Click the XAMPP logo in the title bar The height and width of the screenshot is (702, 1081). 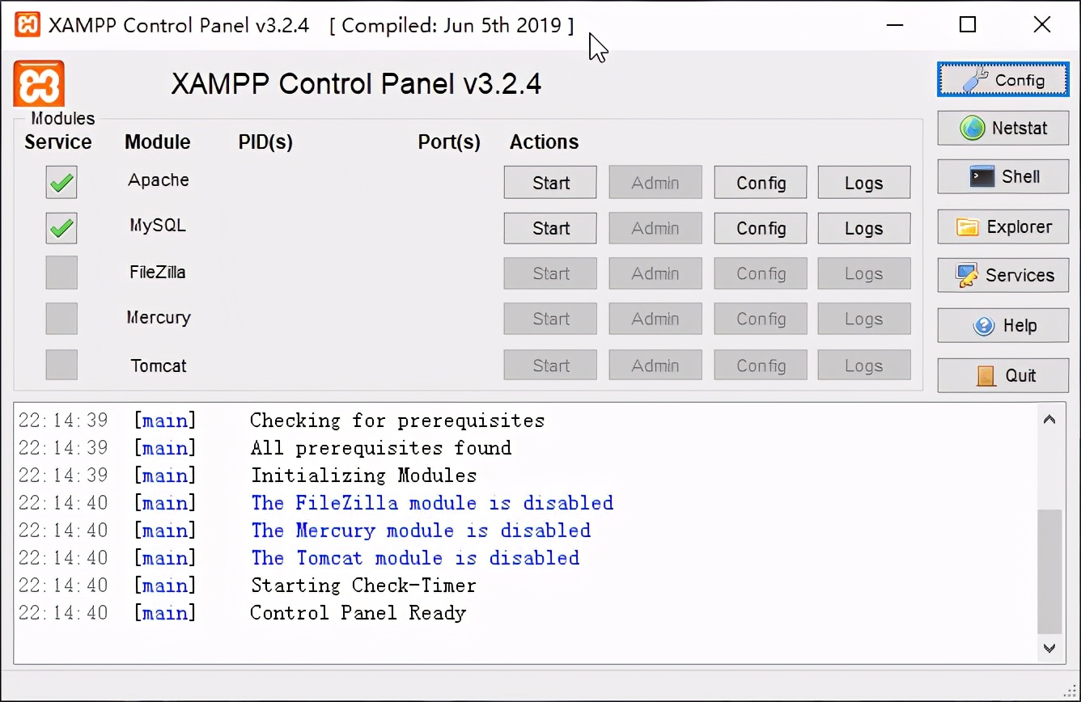click(x=28, y=24)
